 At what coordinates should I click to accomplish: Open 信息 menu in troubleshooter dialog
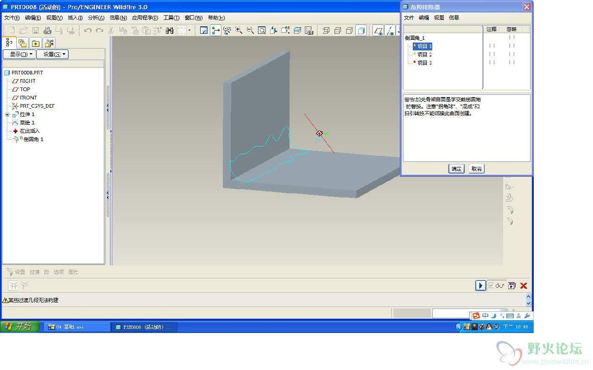(x=454, y=18)
